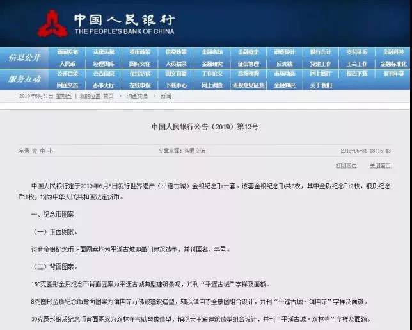412x330 pixels.
Task: Open 沟通交流 in the breadcrumb
Action: click(137, 96)
